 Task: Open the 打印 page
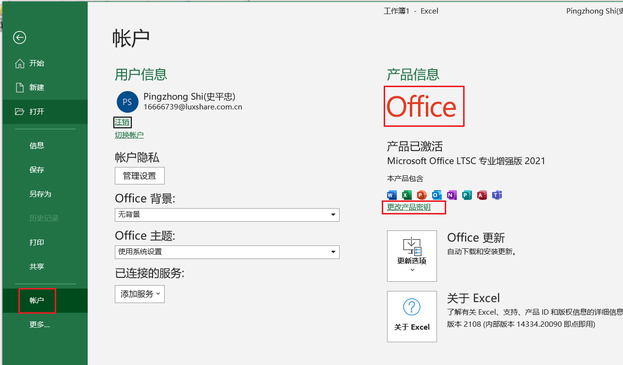click(x=37, y=243)
